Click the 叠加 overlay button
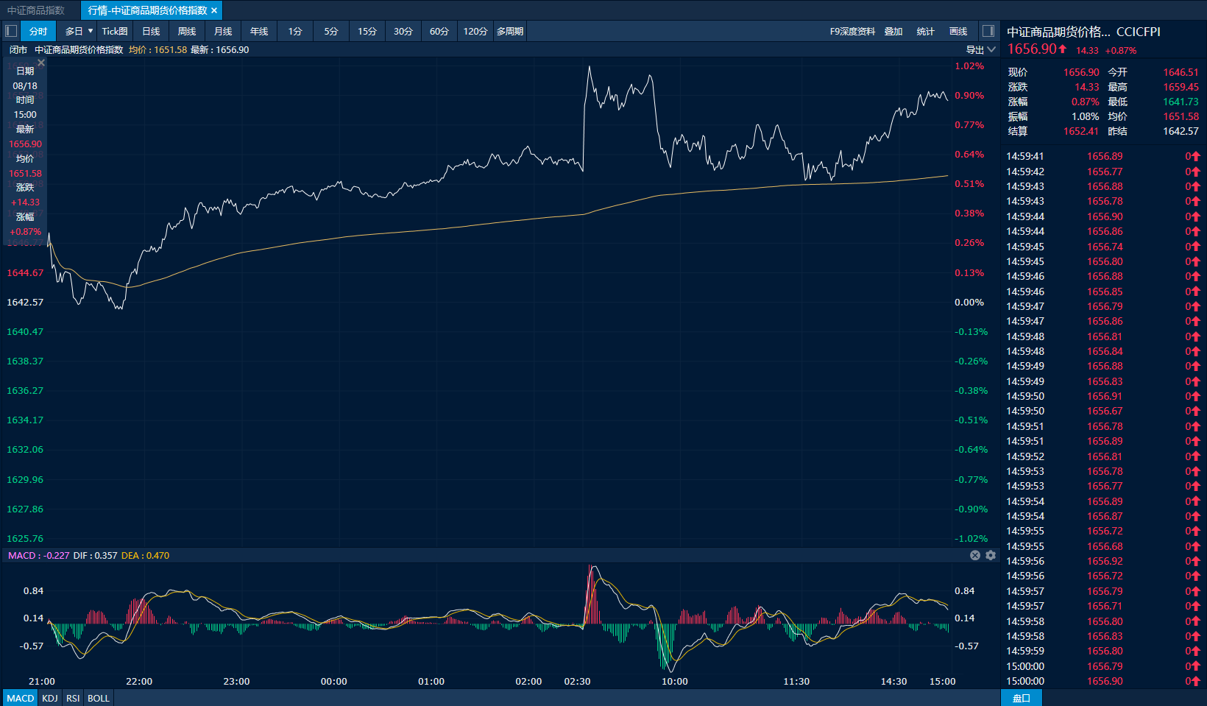Image resolution: width=1207 pixels, height=706 pixels. point(893,31)
